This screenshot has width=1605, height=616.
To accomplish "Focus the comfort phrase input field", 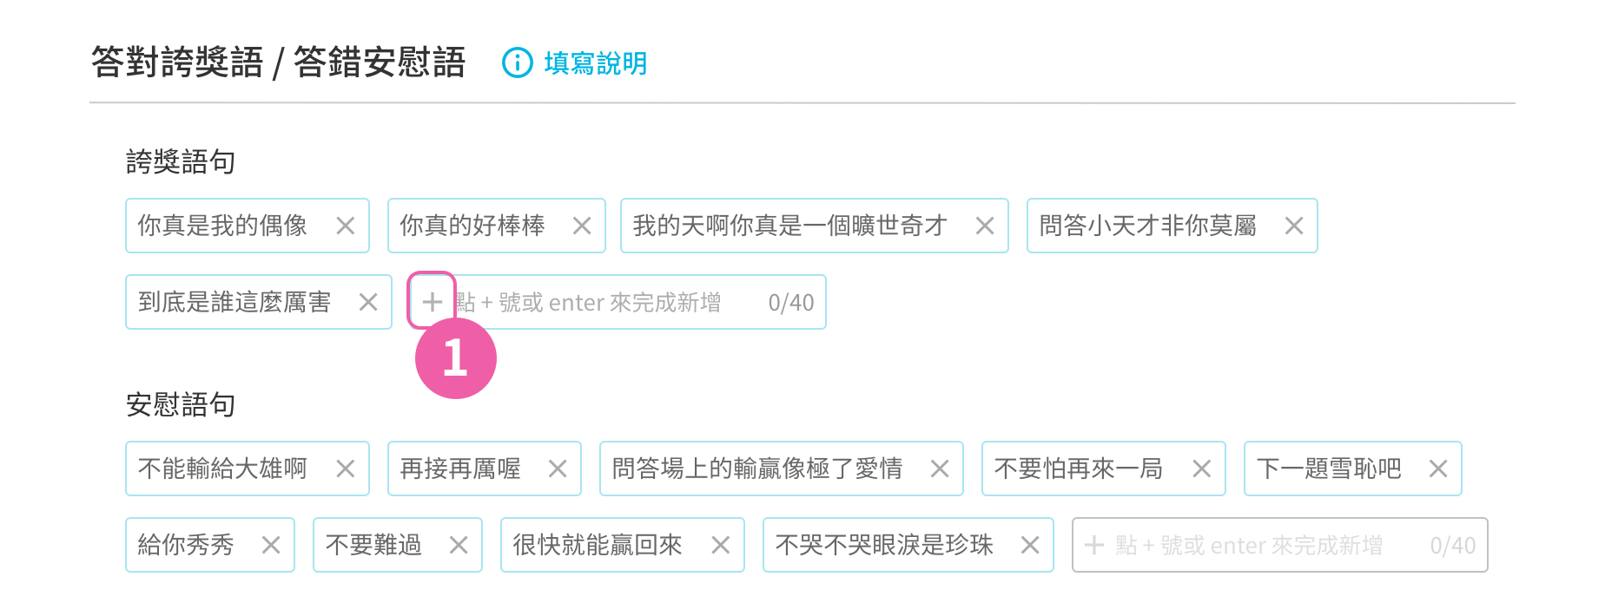I will 1280,545.
